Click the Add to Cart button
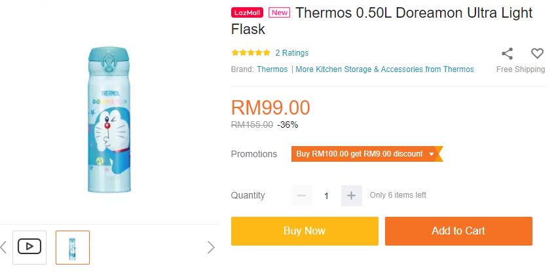Screen dimensions: 556x279 [458, 231]
